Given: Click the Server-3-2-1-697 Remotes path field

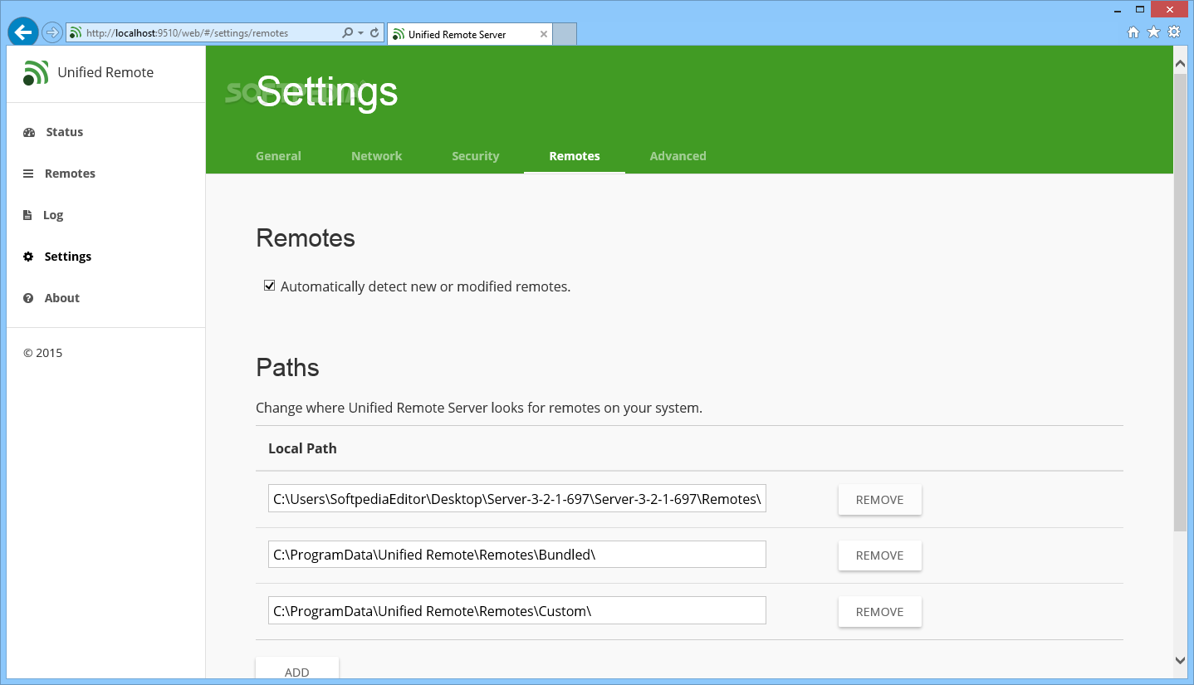Looking at the screenshot, I should point(516,499).
